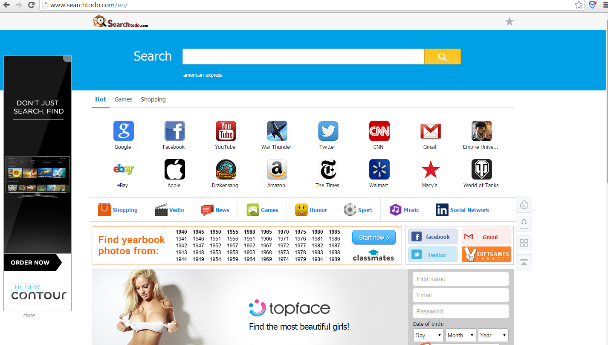Go back using the browser back arrow
Screen dimensions: 608x345
(x=6, y=5)
